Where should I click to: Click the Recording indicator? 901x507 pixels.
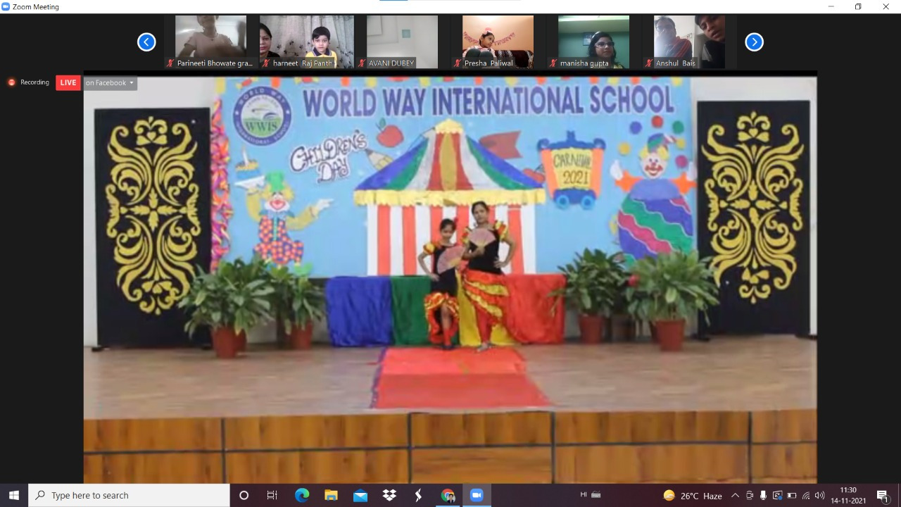29,82
